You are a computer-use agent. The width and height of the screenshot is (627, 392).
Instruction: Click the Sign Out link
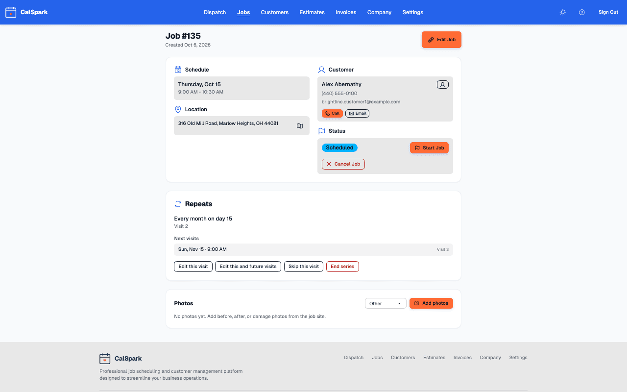[x=608, y=12]
